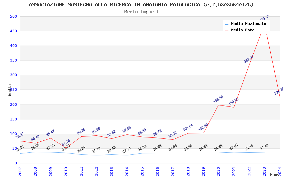This screenshot has height=183, width=283.
Task: Click the 68.49 data label for 2008
Action: (x=35, y=138)
